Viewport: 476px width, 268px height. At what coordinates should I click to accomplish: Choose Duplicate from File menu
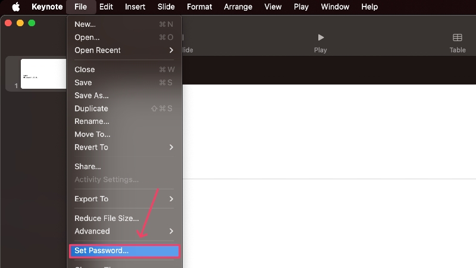pos(124,108)
